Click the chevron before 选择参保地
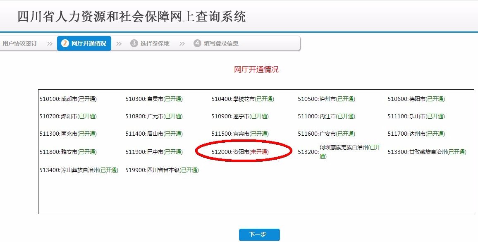Screen dimensions: 478x242 119,43
